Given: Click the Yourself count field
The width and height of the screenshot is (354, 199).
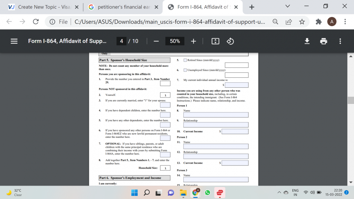Looking at the screenshot, I should click(x=165, y=95).
